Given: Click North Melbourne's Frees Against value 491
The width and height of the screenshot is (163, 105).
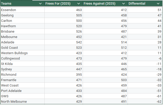Looking at the screenshot, I should click(124, 102).
